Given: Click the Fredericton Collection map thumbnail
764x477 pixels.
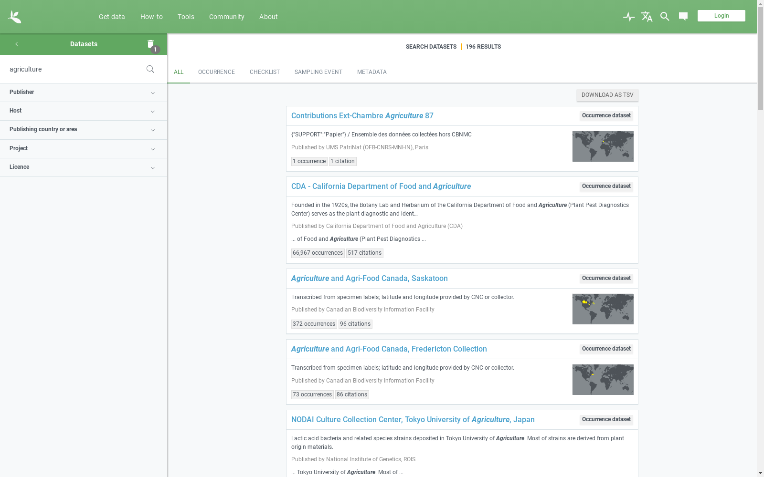Looking at the screenshot, I should click(603, 380).
